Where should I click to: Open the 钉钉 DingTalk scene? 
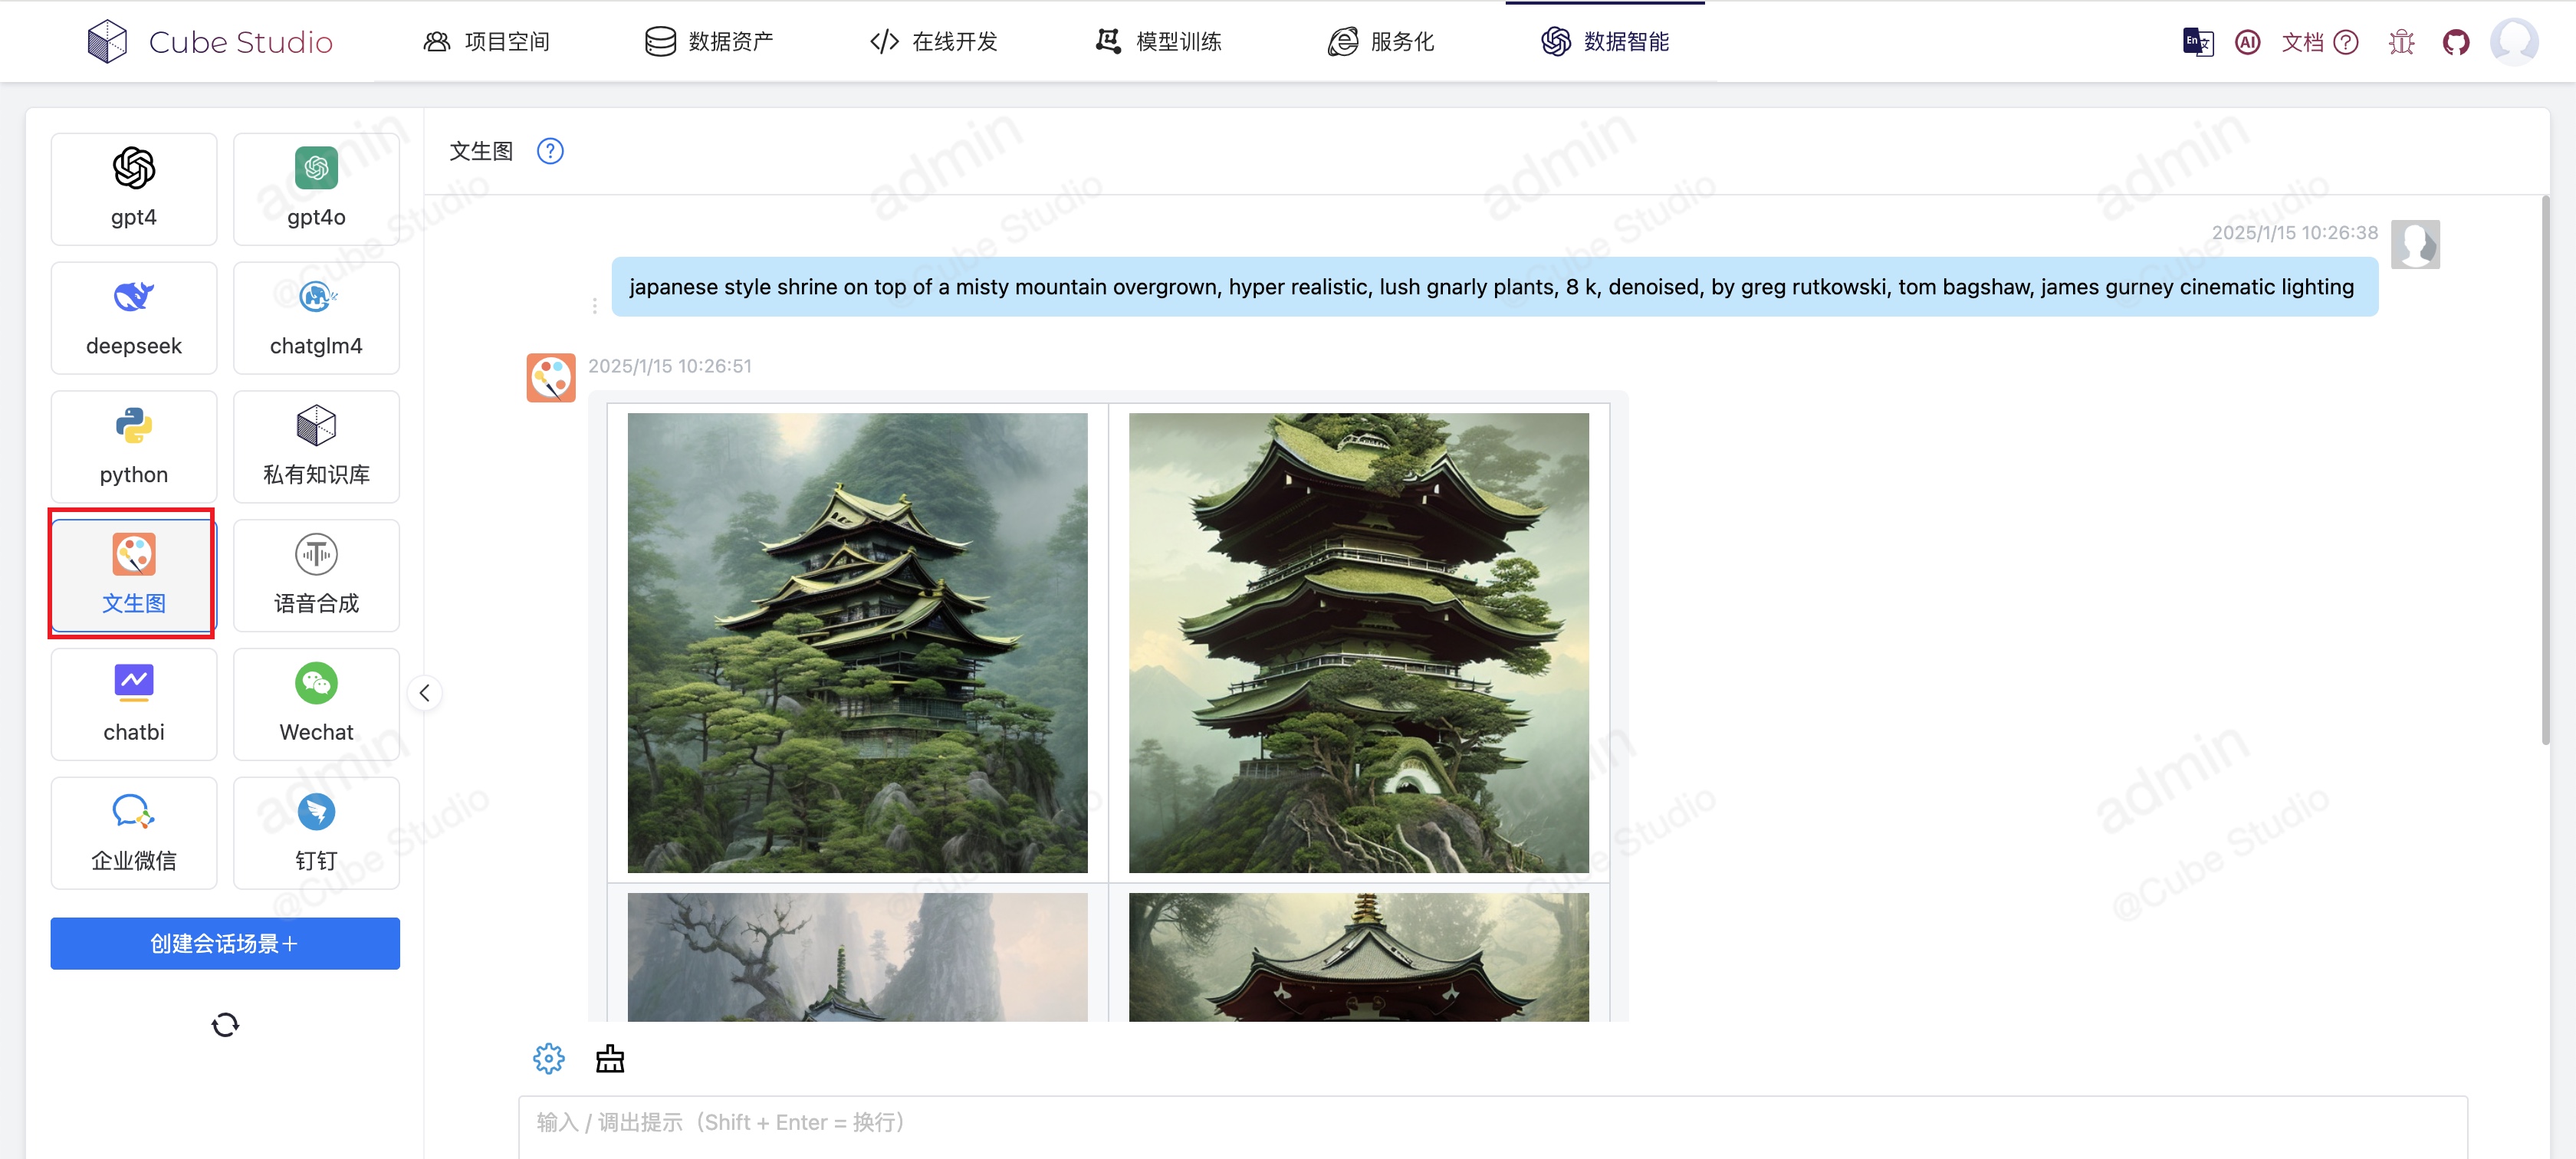pos(315,832)
